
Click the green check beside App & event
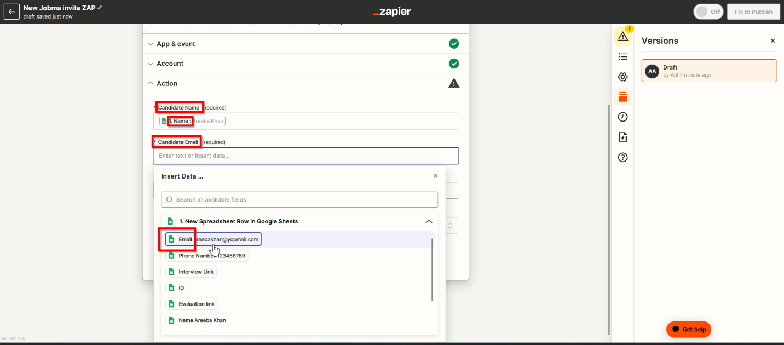[x=454, y=44]
